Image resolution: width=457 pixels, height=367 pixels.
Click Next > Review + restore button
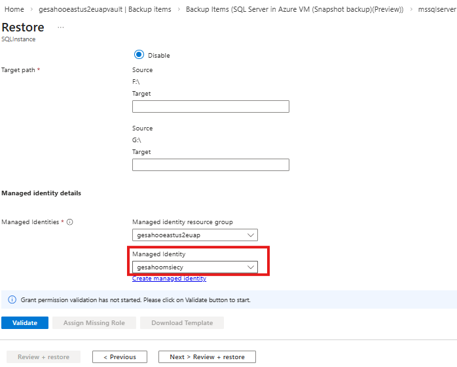click(208, 357)
